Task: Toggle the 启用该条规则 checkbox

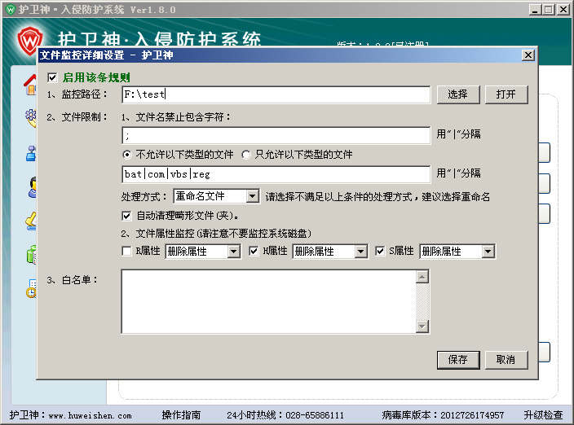Action: [x=52, y=77]
